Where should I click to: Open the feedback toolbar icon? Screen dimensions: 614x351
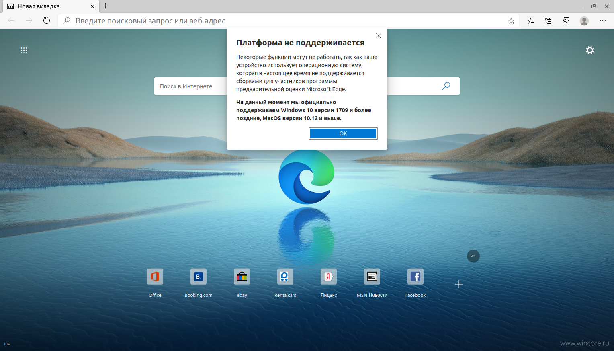tap(566, 21)
